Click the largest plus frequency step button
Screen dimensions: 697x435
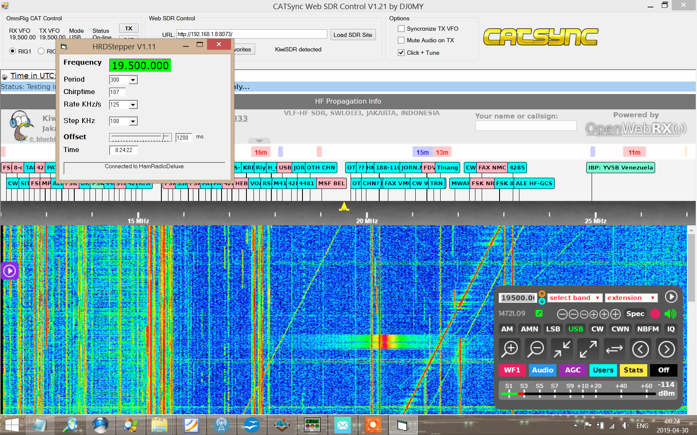click(616, 314)
